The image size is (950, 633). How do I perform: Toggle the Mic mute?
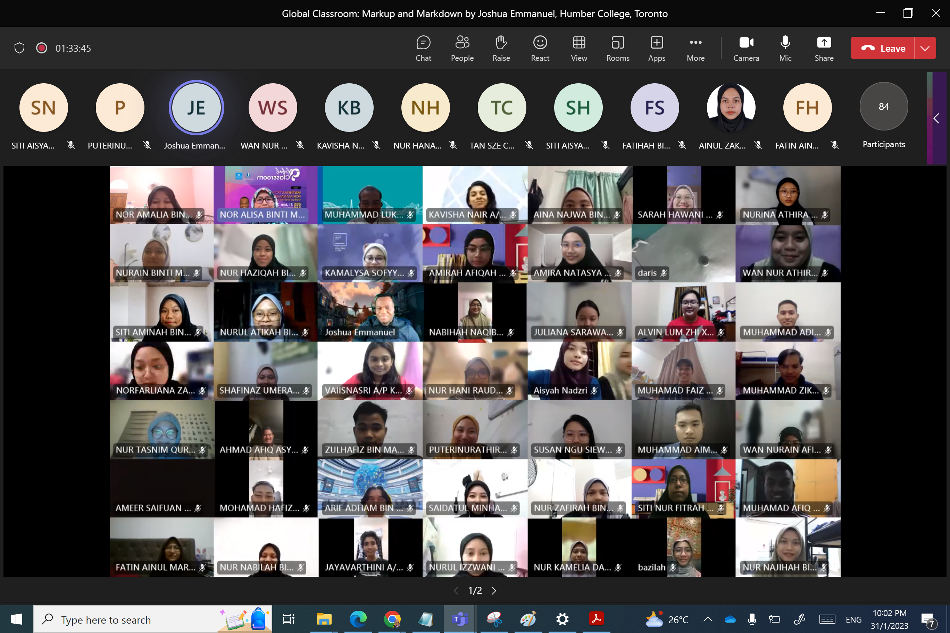pyautogui.click(x=785, y=49)
